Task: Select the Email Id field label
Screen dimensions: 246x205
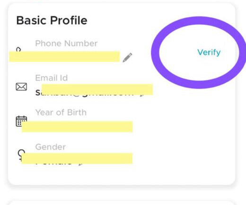Action: 52,78
